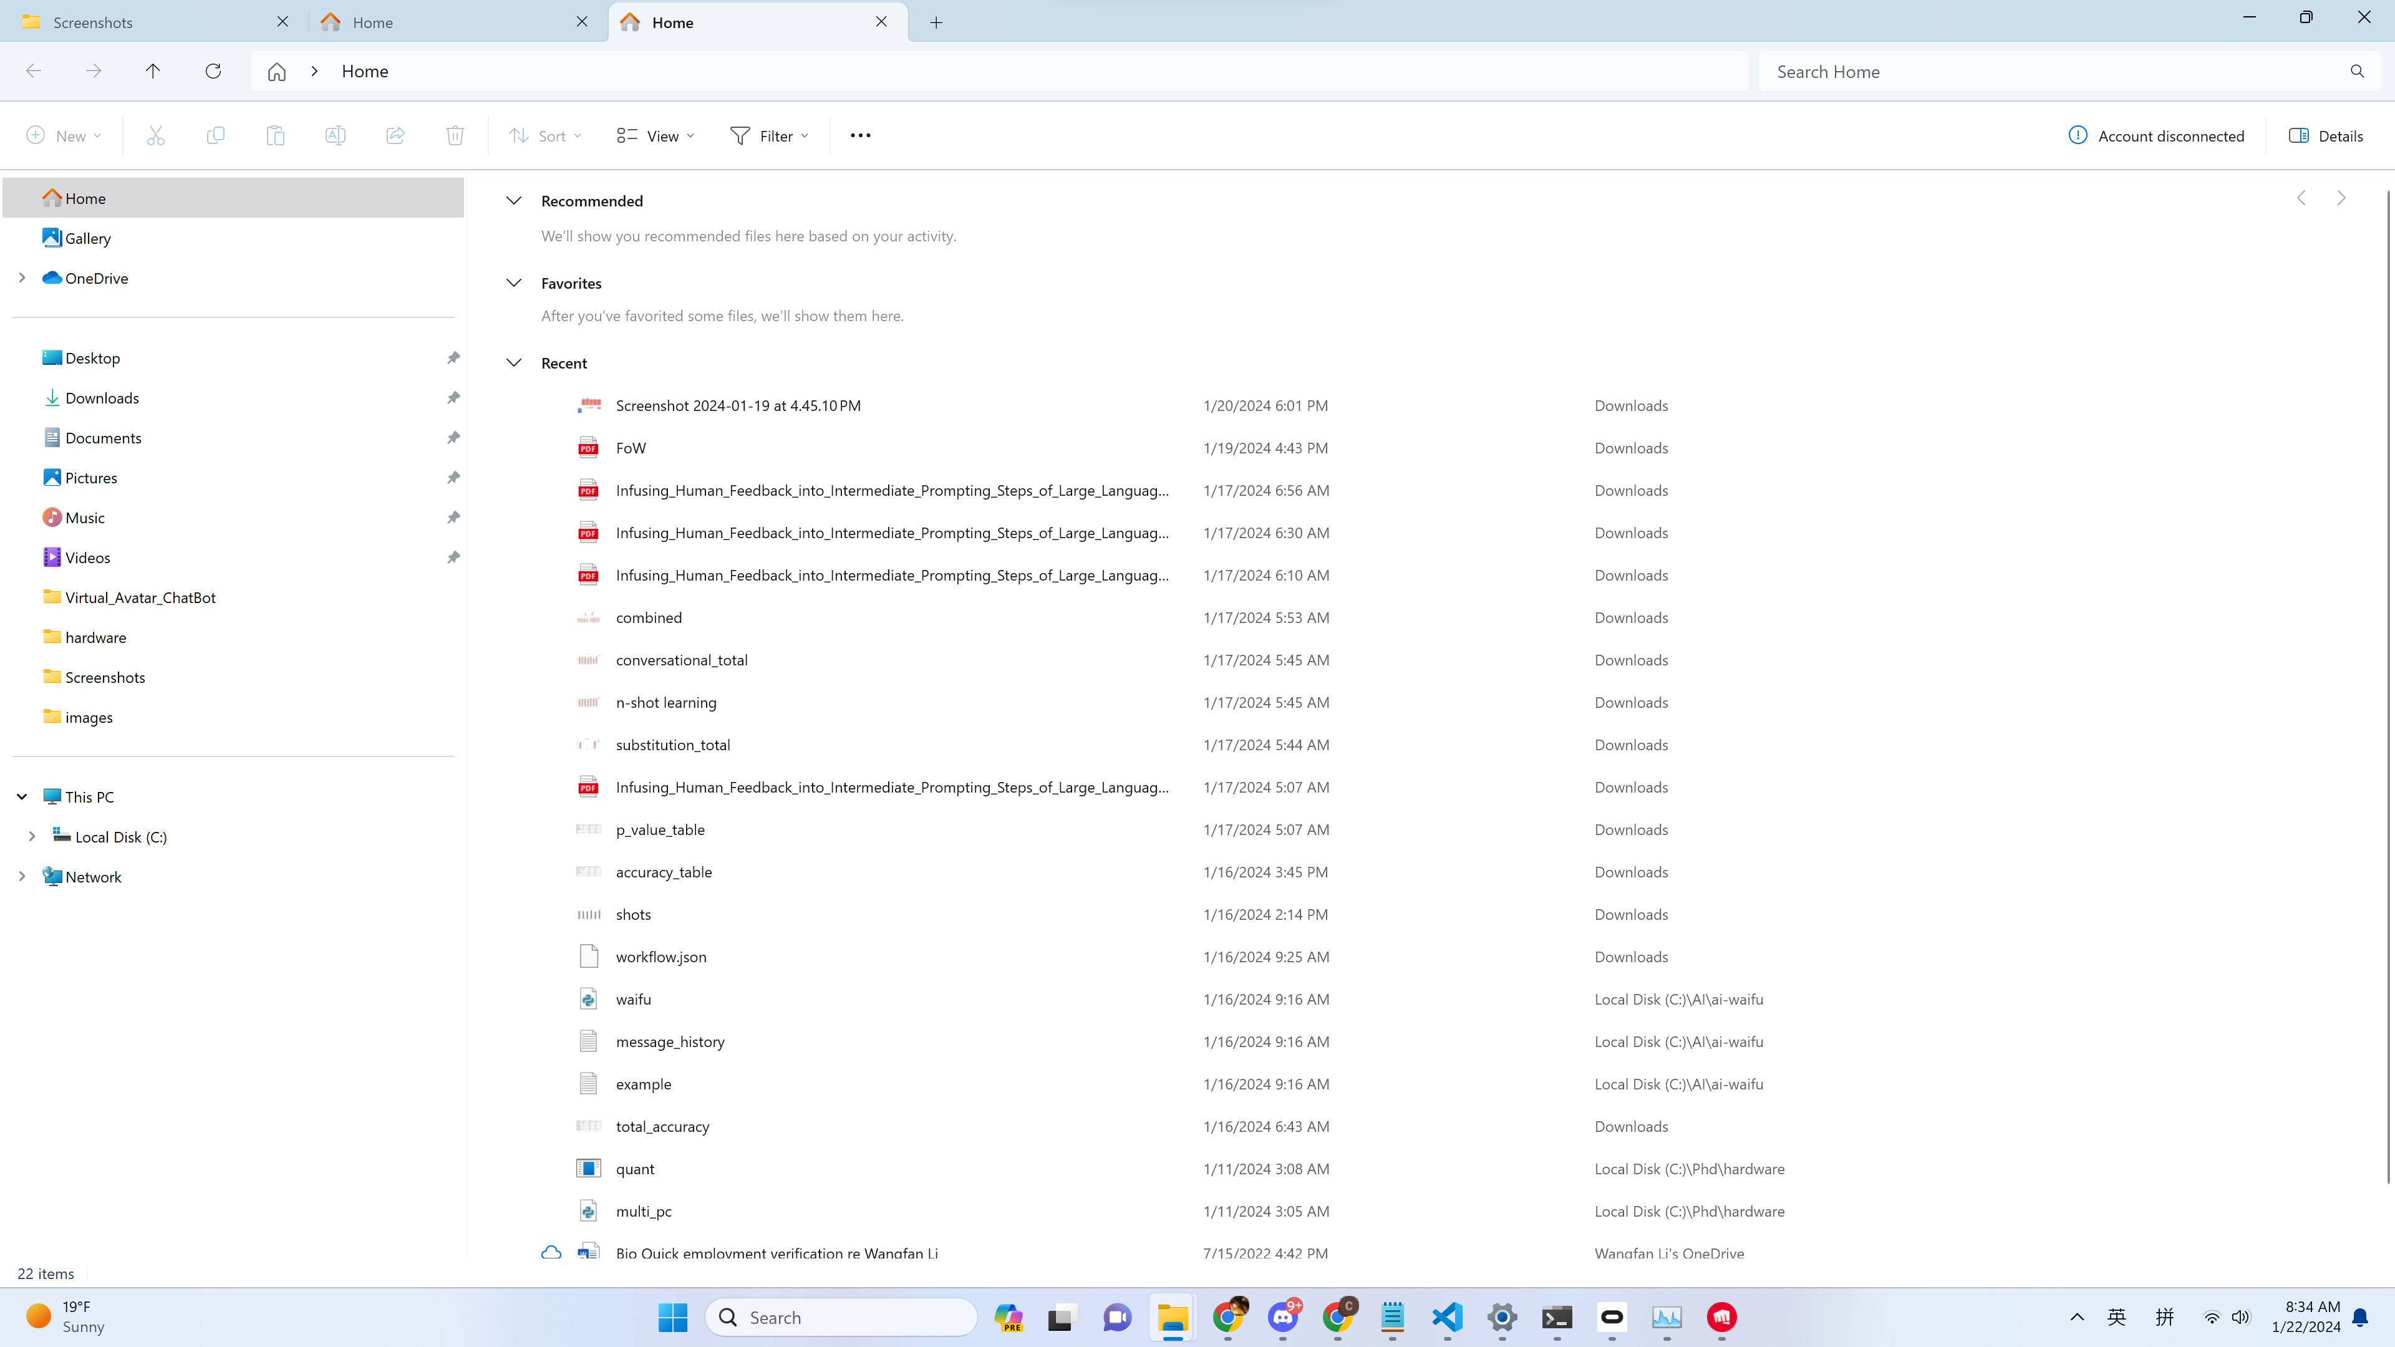Toggle the pin next to Videos
2395x1347 pixels.
pos(453,558)
